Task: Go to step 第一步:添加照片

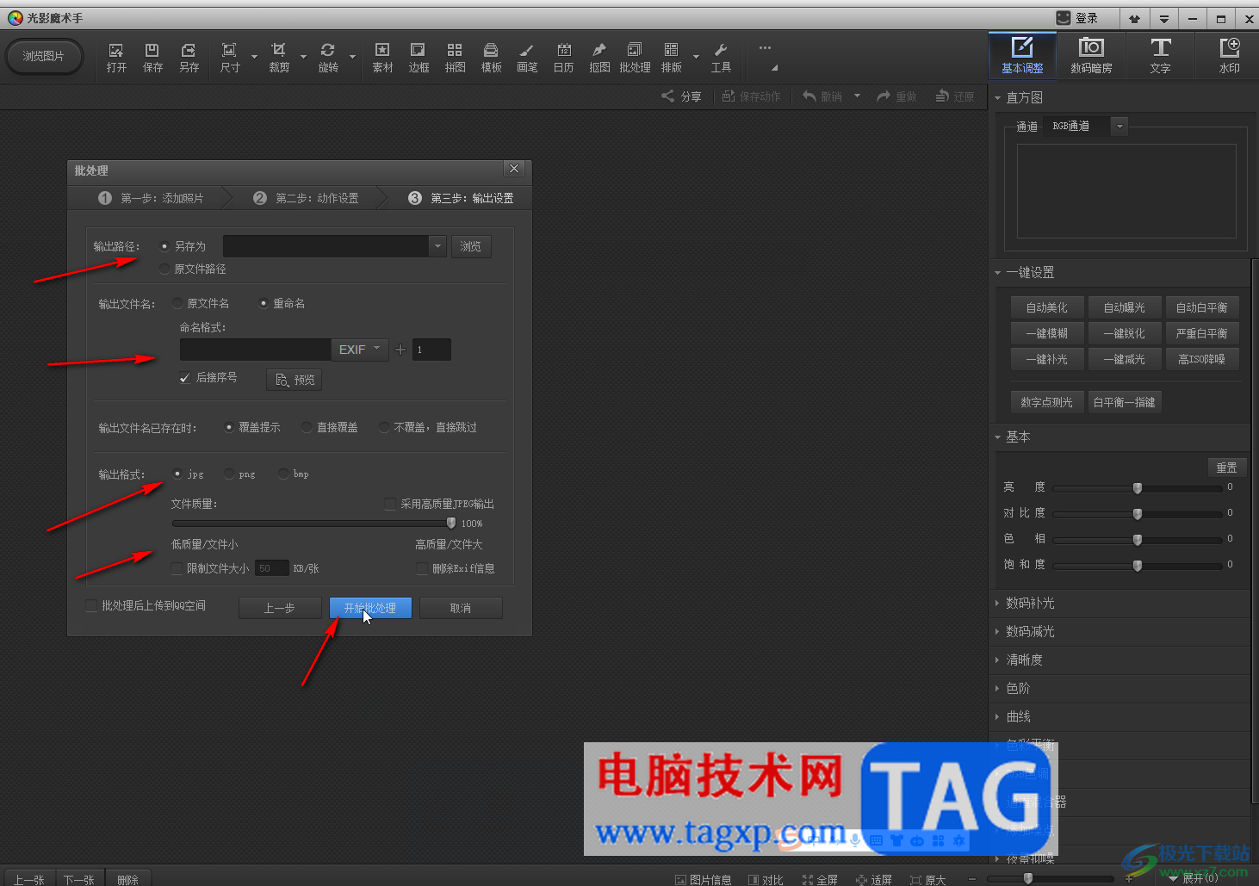Action: point(151,198)
